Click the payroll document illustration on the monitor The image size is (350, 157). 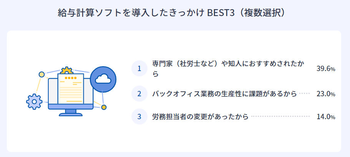tap(70, 90)
